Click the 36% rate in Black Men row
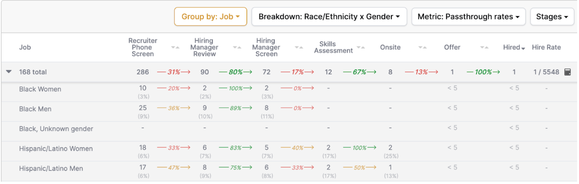 tap(174, 108)
